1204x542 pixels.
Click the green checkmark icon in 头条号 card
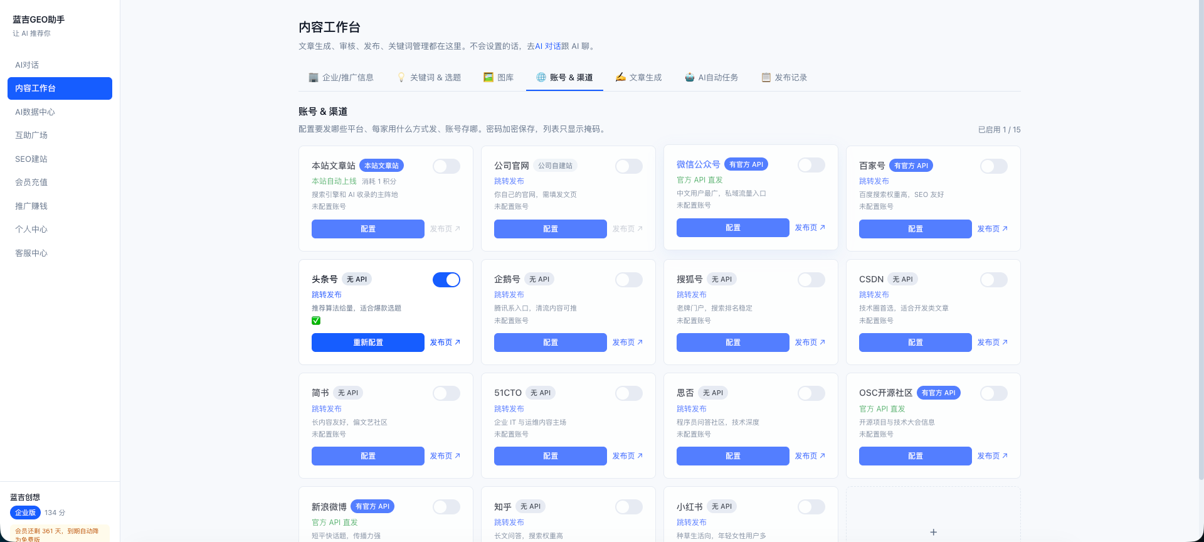316,321
